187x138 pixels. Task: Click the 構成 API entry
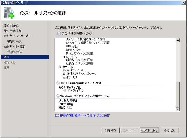[65, 108]
